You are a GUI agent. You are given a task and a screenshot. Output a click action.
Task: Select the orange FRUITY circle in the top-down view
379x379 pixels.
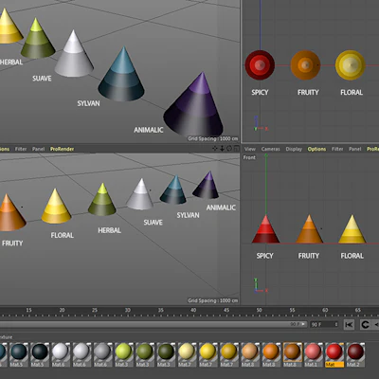point(305,65)
